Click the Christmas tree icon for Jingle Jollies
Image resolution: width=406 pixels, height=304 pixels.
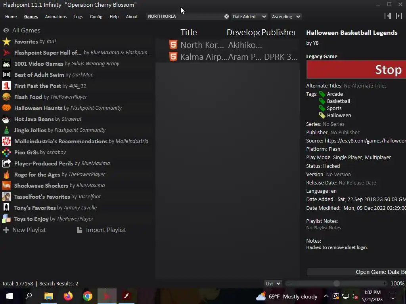pyautogui.click(x=6, y=130)
